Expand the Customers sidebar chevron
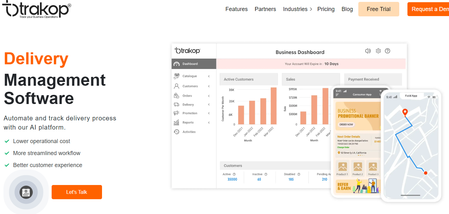 pos(209,86)
